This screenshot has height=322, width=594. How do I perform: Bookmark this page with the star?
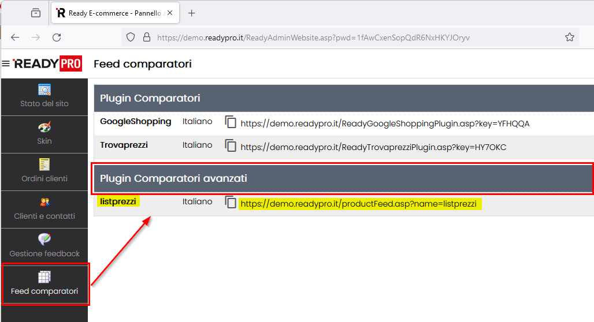569,37
